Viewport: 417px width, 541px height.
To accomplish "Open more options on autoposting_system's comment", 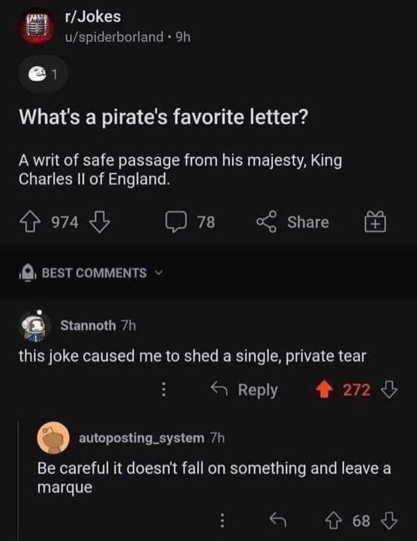I will coord(221,522).
